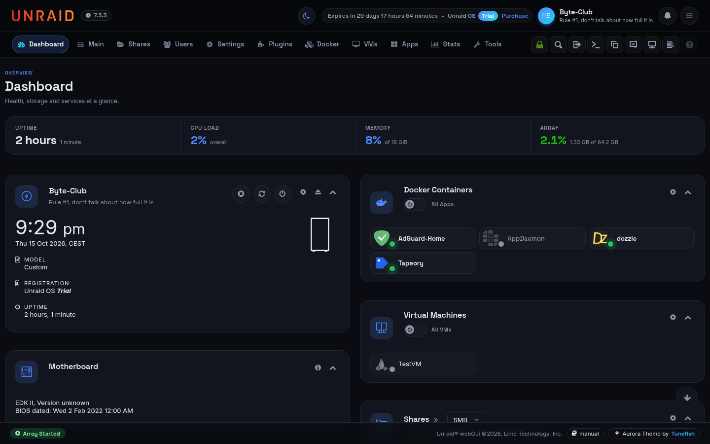The height and width of the screenshot is (444, 710).
Task: Open the Docker tab
Action: 322,44
